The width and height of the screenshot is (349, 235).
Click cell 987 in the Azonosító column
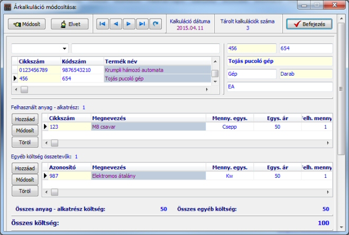(70, 176)
